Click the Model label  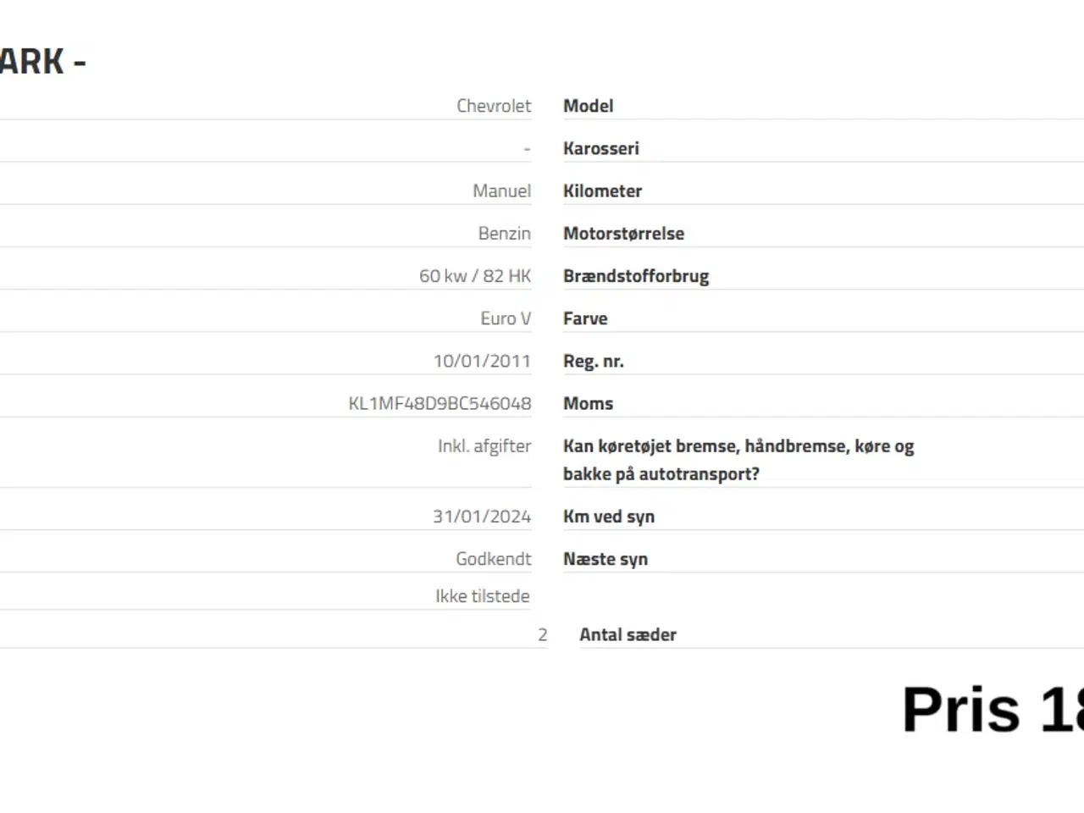pos(588,106)
